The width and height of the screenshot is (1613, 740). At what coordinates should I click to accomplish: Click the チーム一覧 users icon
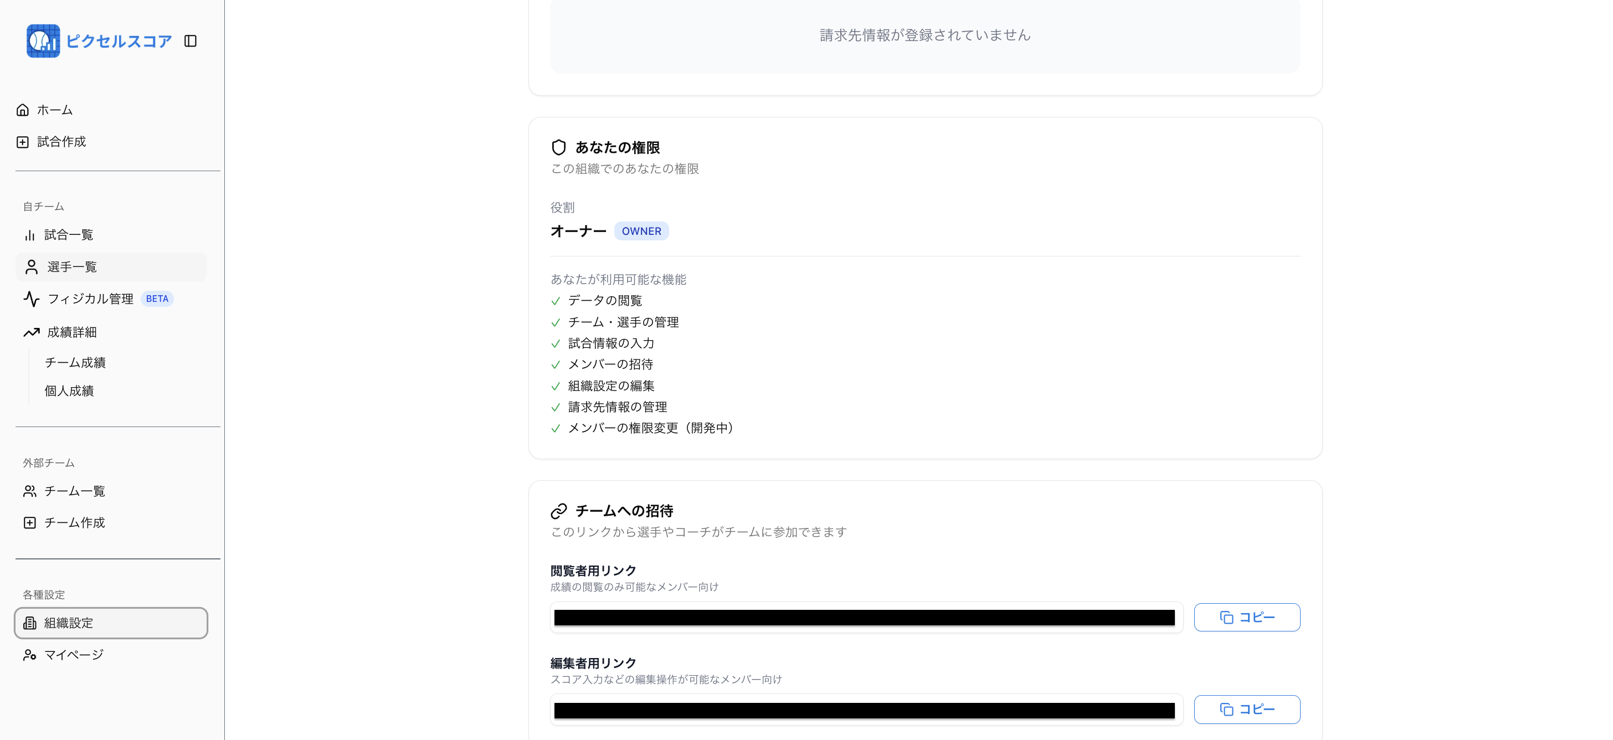click(x=29, y=491)
